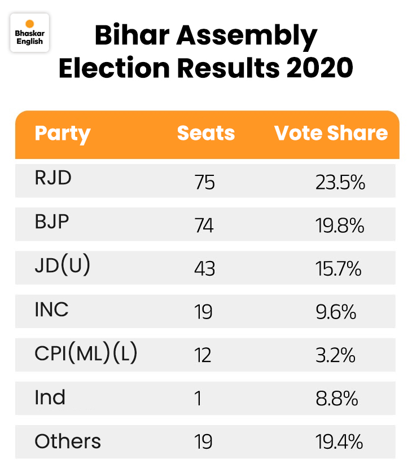Select the Party column header
Viewport: 412px width, 473px height.
[63, 134]
